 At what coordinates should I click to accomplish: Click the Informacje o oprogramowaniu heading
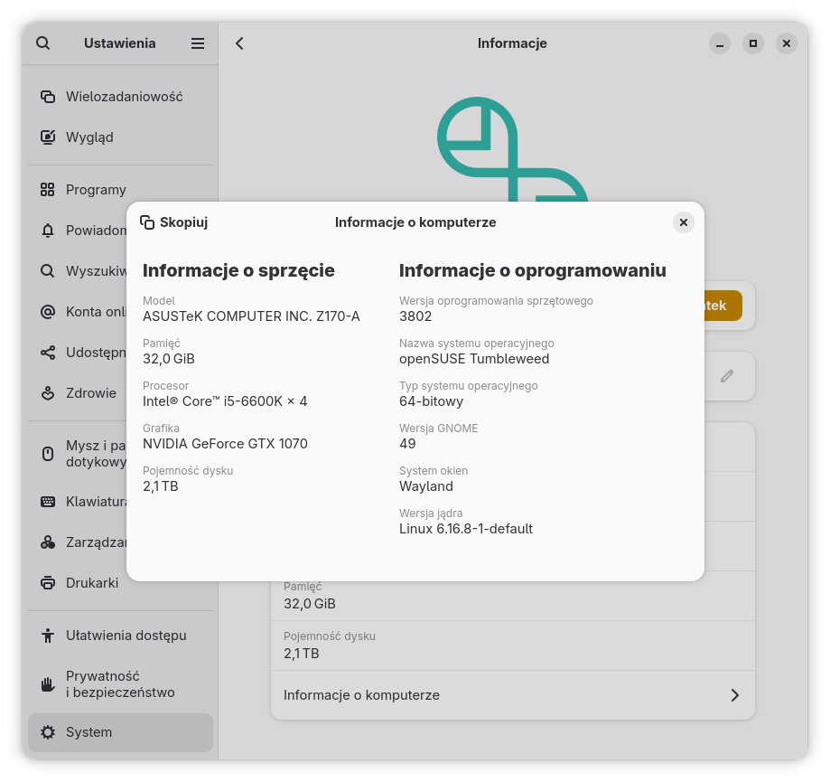tap(533, 270)
